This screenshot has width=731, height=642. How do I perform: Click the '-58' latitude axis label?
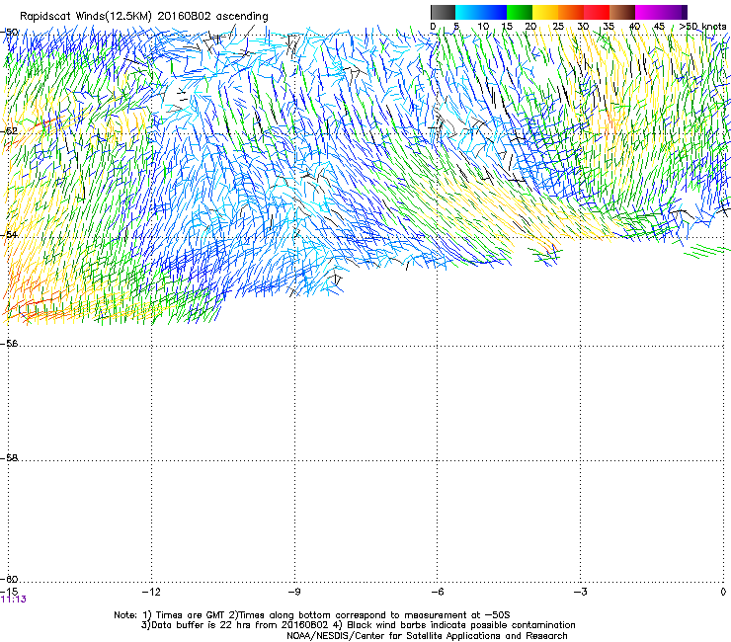(x=9, y=458)
